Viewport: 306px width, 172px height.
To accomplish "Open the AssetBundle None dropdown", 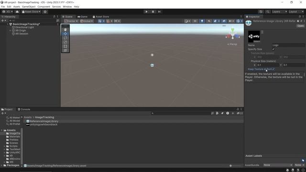I will tap(278, 165).
